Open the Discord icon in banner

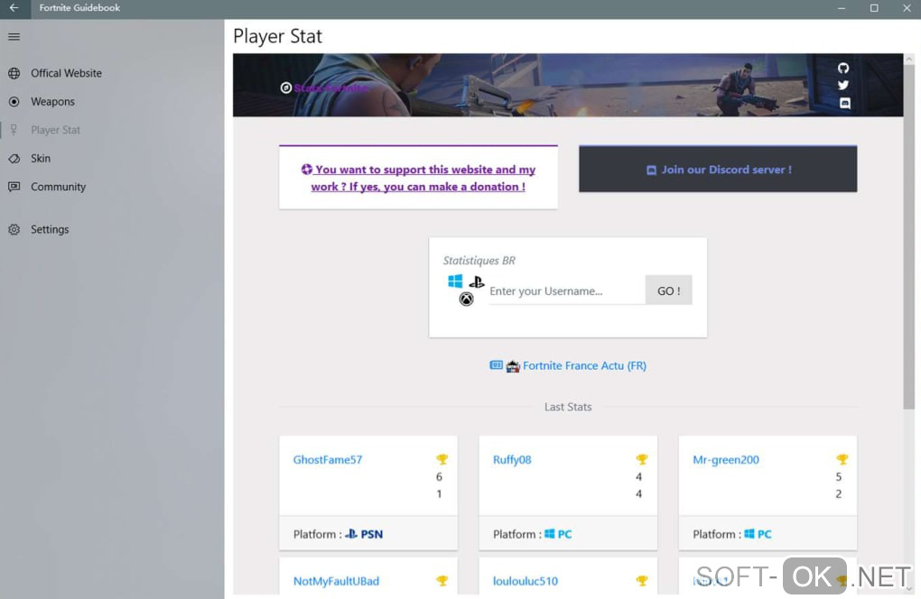click(844, 103)
